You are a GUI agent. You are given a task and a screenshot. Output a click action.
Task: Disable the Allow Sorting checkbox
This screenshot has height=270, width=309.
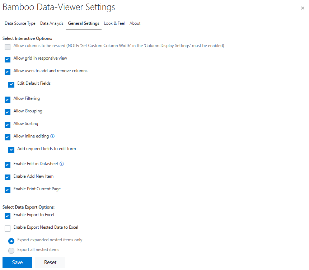[8, 125]
